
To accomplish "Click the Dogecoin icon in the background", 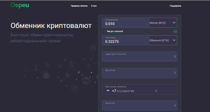I will (x=46, y=75).
